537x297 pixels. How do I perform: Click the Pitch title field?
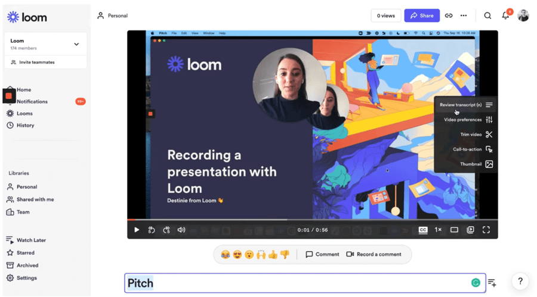point(305,283)
